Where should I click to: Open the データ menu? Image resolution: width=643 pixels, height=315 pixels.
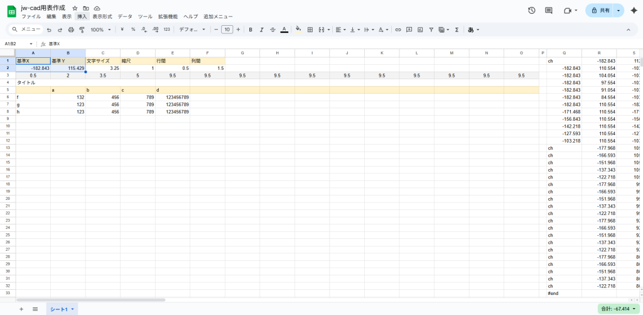[x=125, y=16]
